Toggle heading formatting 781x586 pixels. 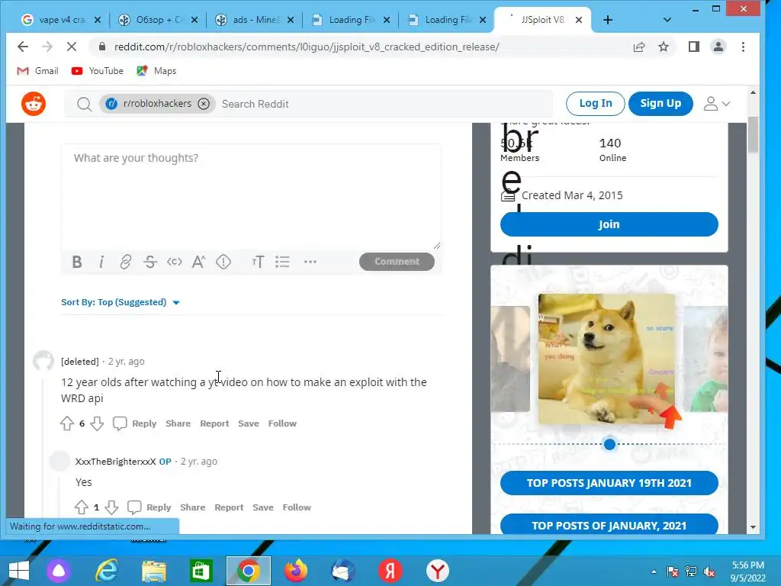tap(258, 262)
